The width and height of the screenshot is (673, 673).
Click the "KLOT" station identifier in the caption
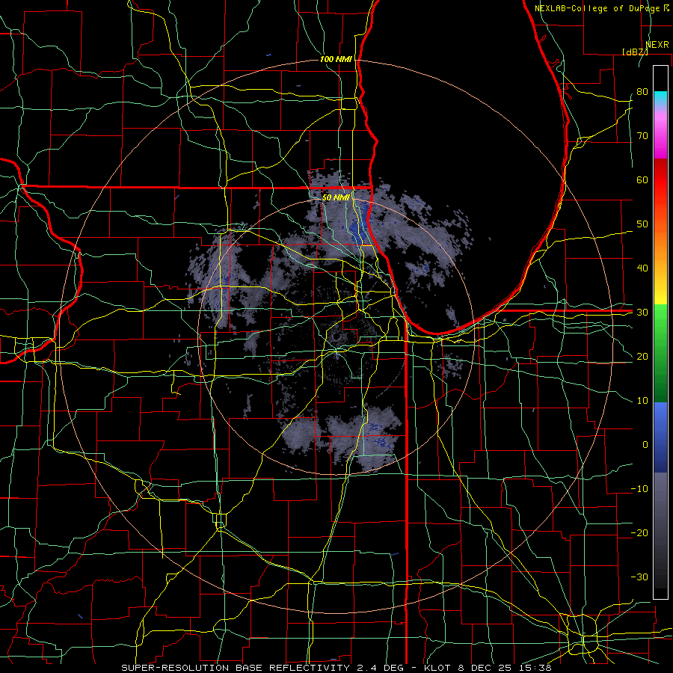click(x=437, y=668)
